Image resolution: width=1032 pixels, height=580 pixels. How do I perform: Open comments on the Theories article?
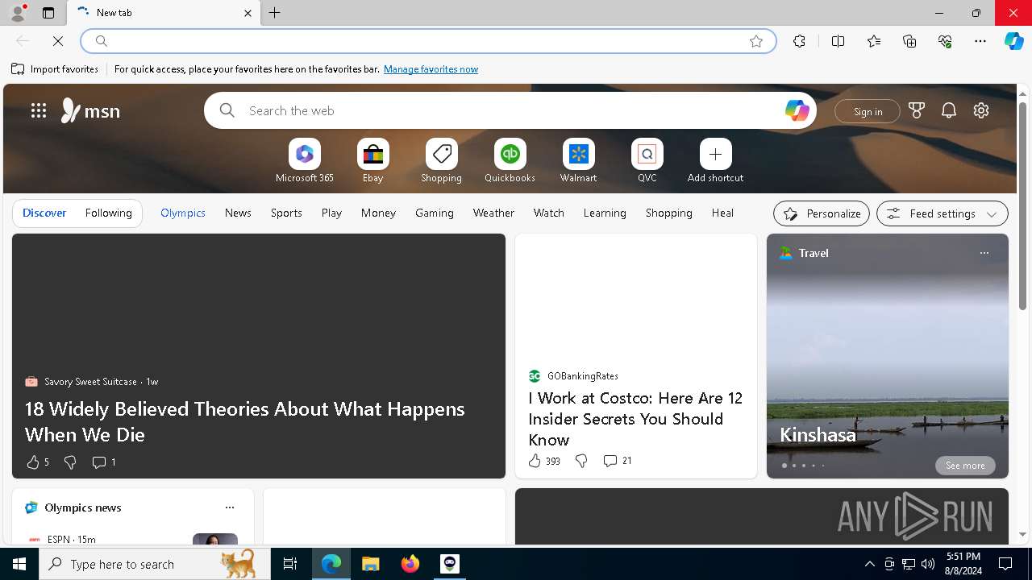pyautogui.click(x=104, y=462)
